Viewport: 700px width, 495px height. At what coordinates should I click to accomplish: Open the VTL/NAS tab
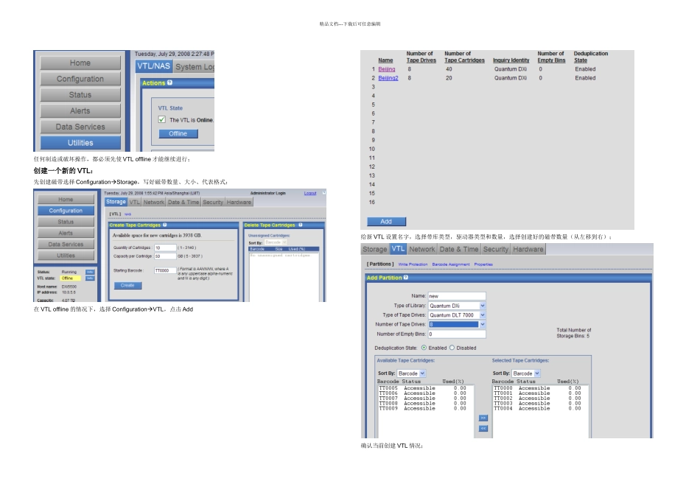153,66
